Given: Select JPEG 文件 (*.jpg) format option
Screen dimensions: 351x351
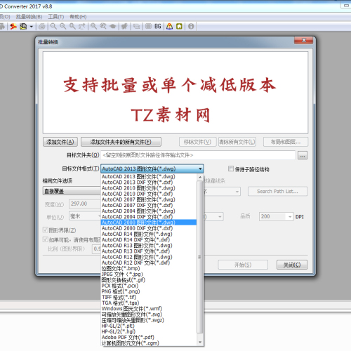Looking at the screenshot, I should click(149, 274).
